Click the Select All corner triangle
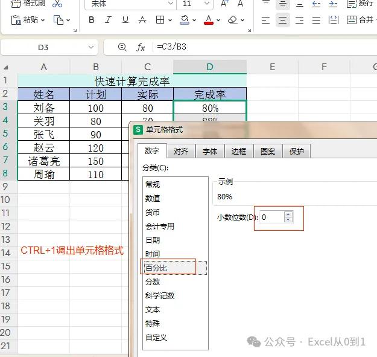 tap(6, 68)
